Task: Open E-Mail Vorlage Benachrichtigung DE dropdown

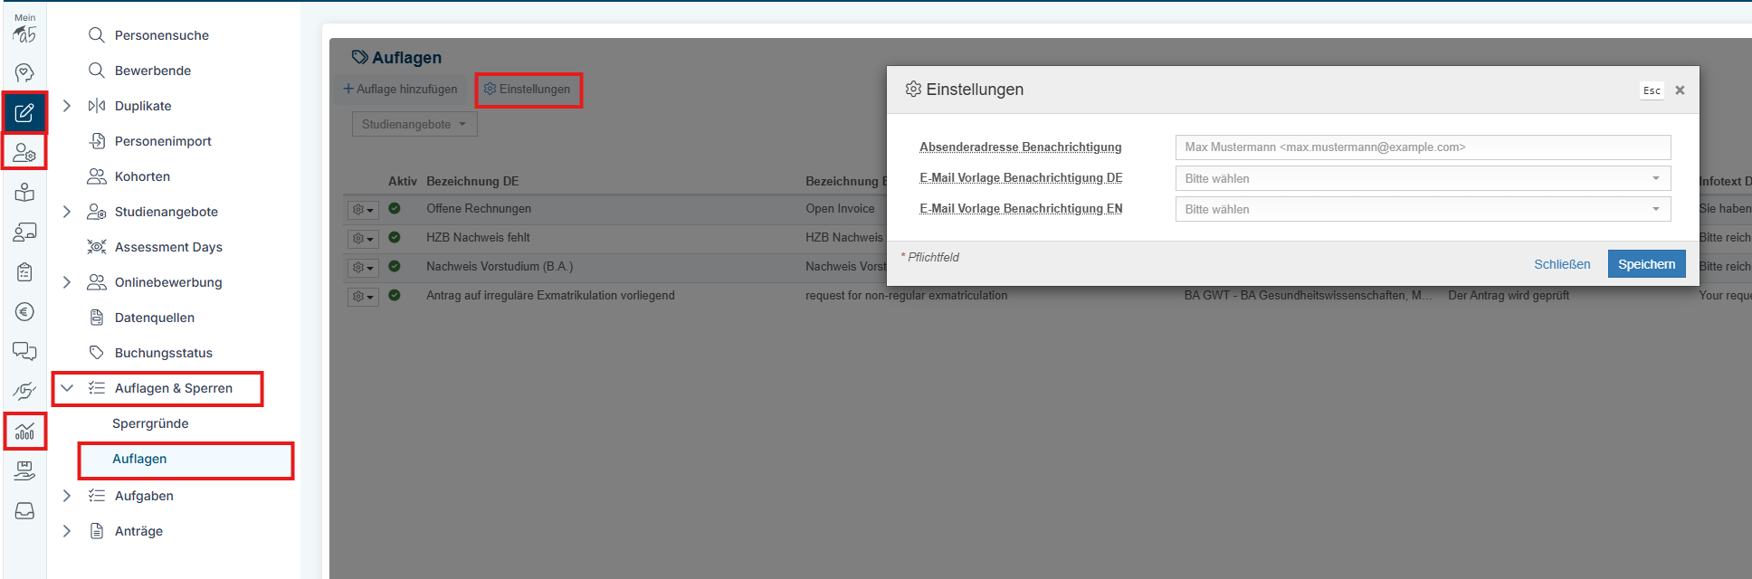Action: [x=1422, y=178]
